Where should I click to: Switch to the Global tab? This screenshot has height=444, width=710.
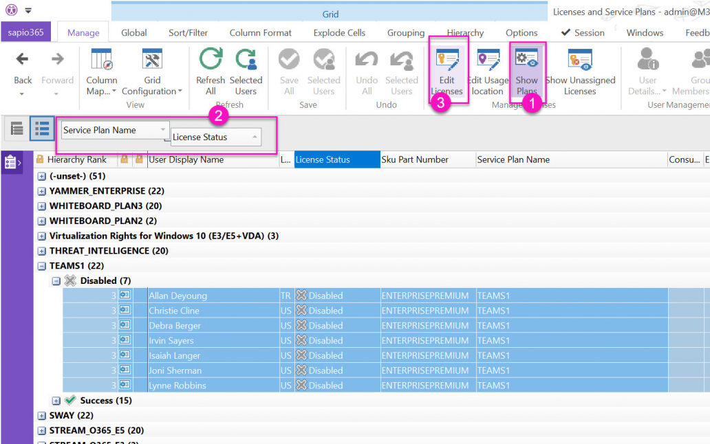pos(134,32)
